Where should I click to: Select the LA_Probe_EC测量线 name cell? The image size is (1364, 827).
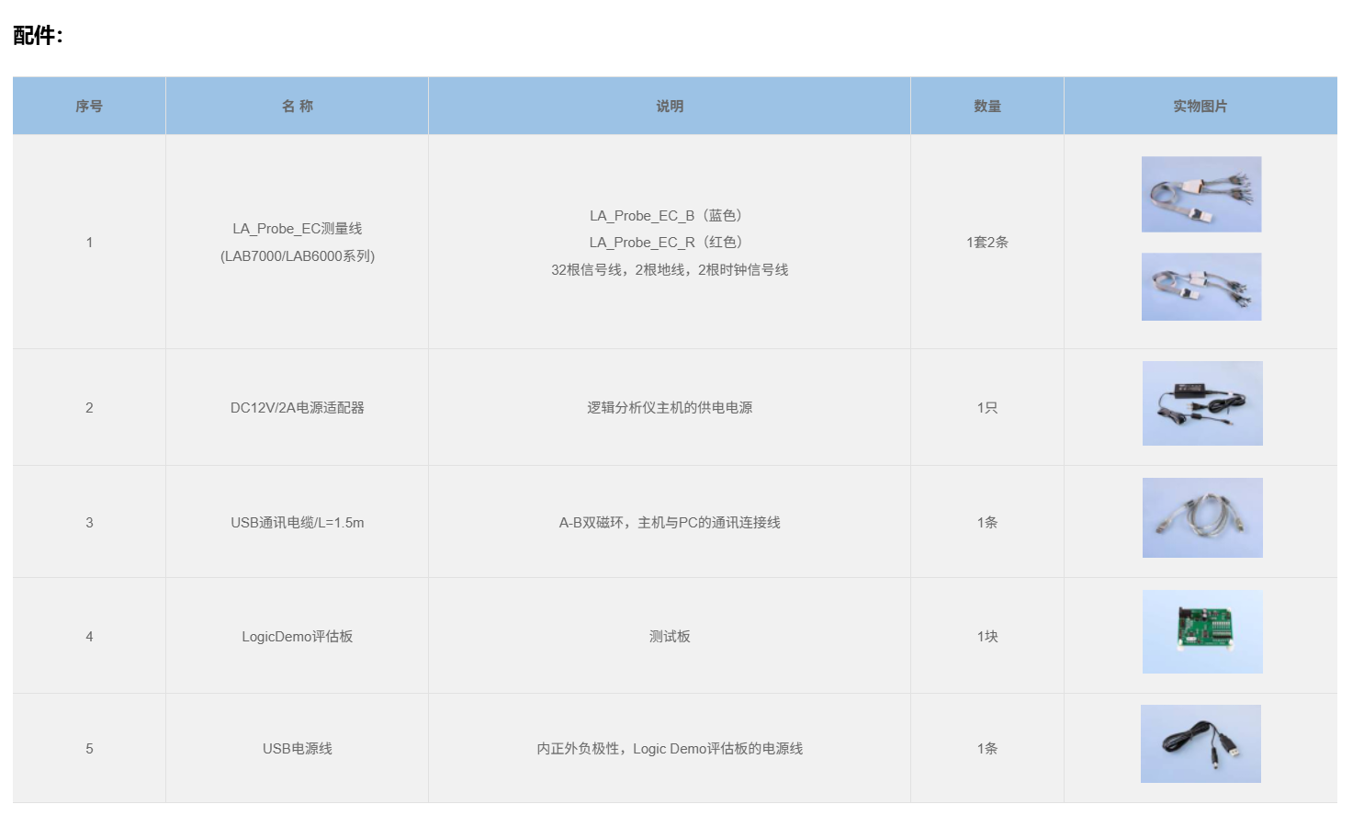298,242
